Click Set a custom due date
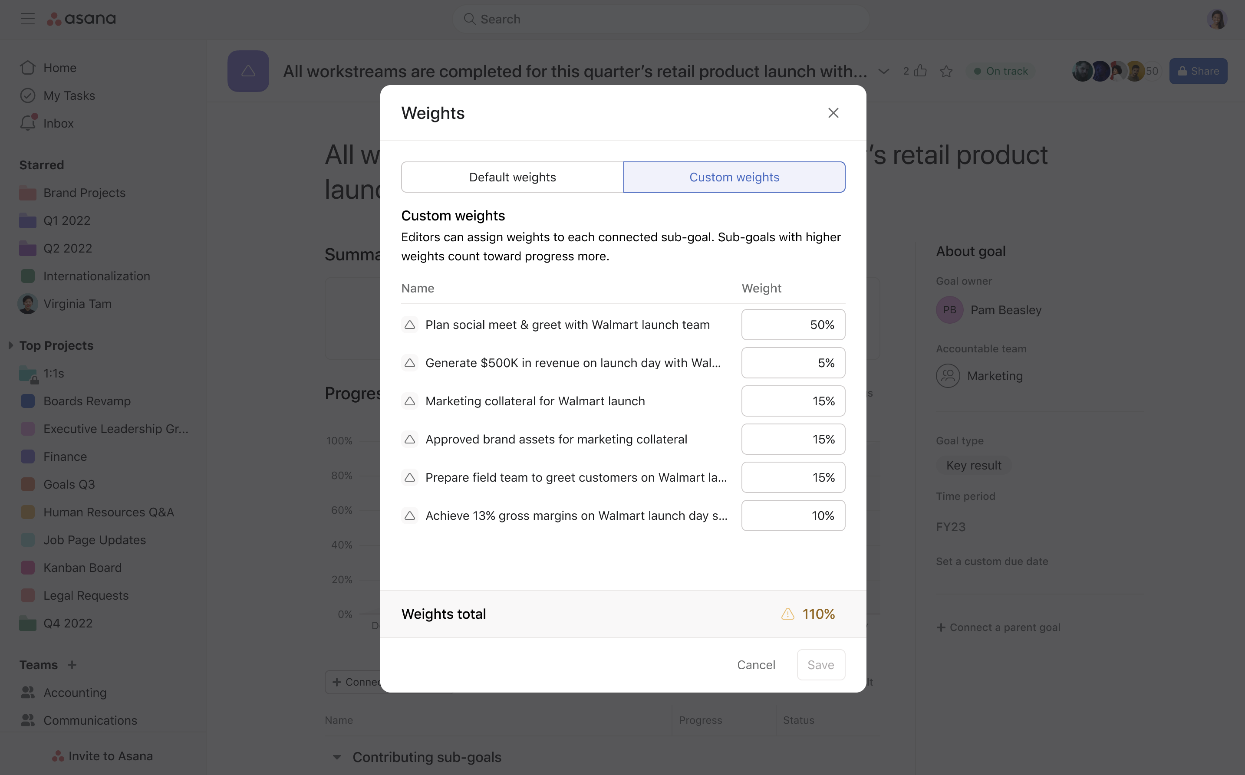Viewport: 1245px width, 775px height. pos(991,561)
